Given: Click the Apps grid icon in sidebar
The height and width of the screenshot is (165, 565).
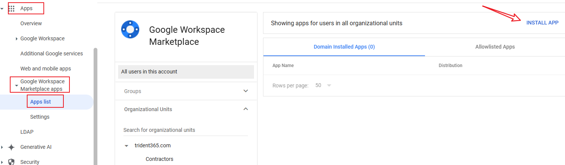Looking at the screenshot, I should coord(11,8).
